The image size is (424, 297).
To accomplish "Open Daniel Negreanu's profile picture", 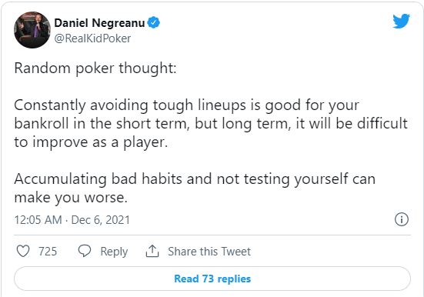I will 32,30.
